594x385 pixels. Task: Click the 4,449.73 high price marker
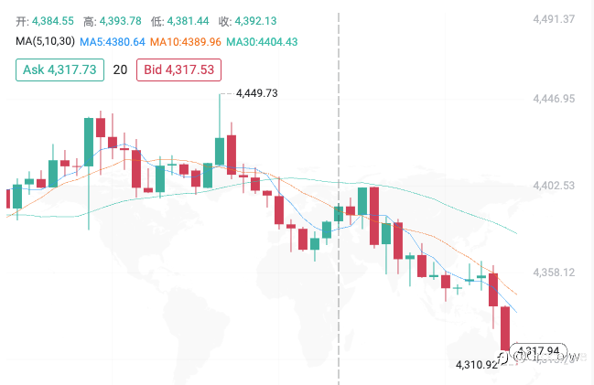(x=257, y=93)
